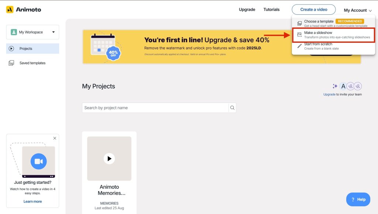Choose a template from create menu
This screenshot has height=214, width=378.
click(333, 23)
